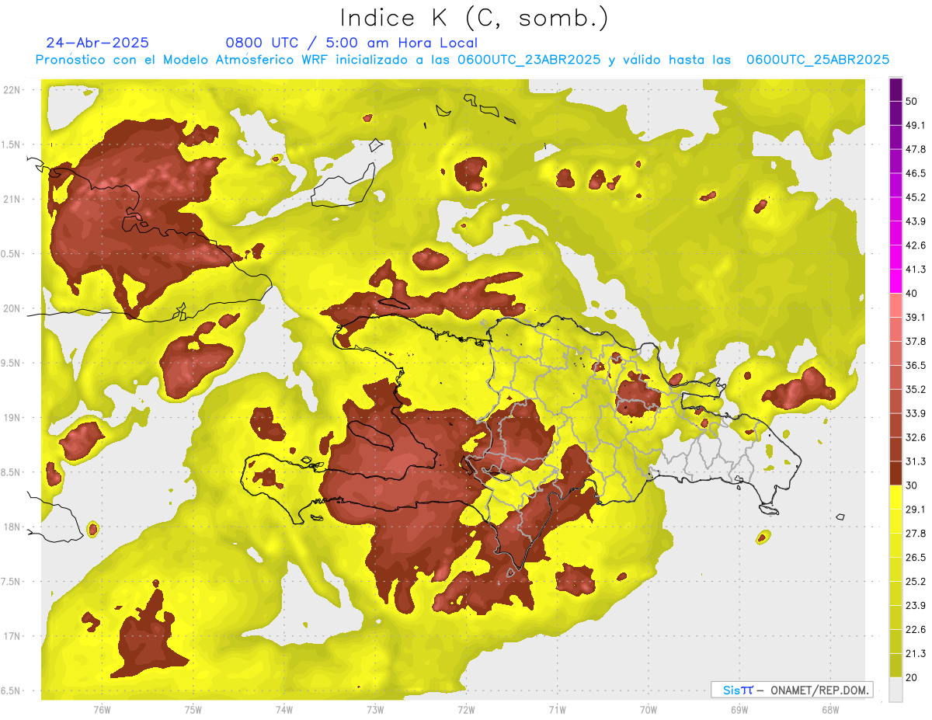This screenshot has width=932, height=720.
Task: Click the colorbar value "22.6"
Action: 916,629
